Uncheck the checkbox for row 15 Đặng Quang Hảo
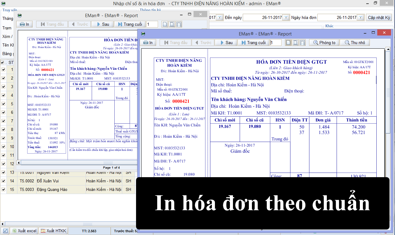Image resolution: width=395 pixels, height=235 pixels. point(3,189)
